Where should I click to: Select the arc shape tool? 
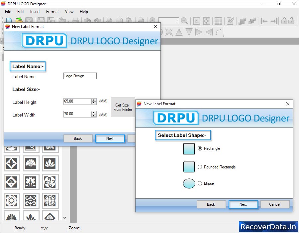click(219, 32)
